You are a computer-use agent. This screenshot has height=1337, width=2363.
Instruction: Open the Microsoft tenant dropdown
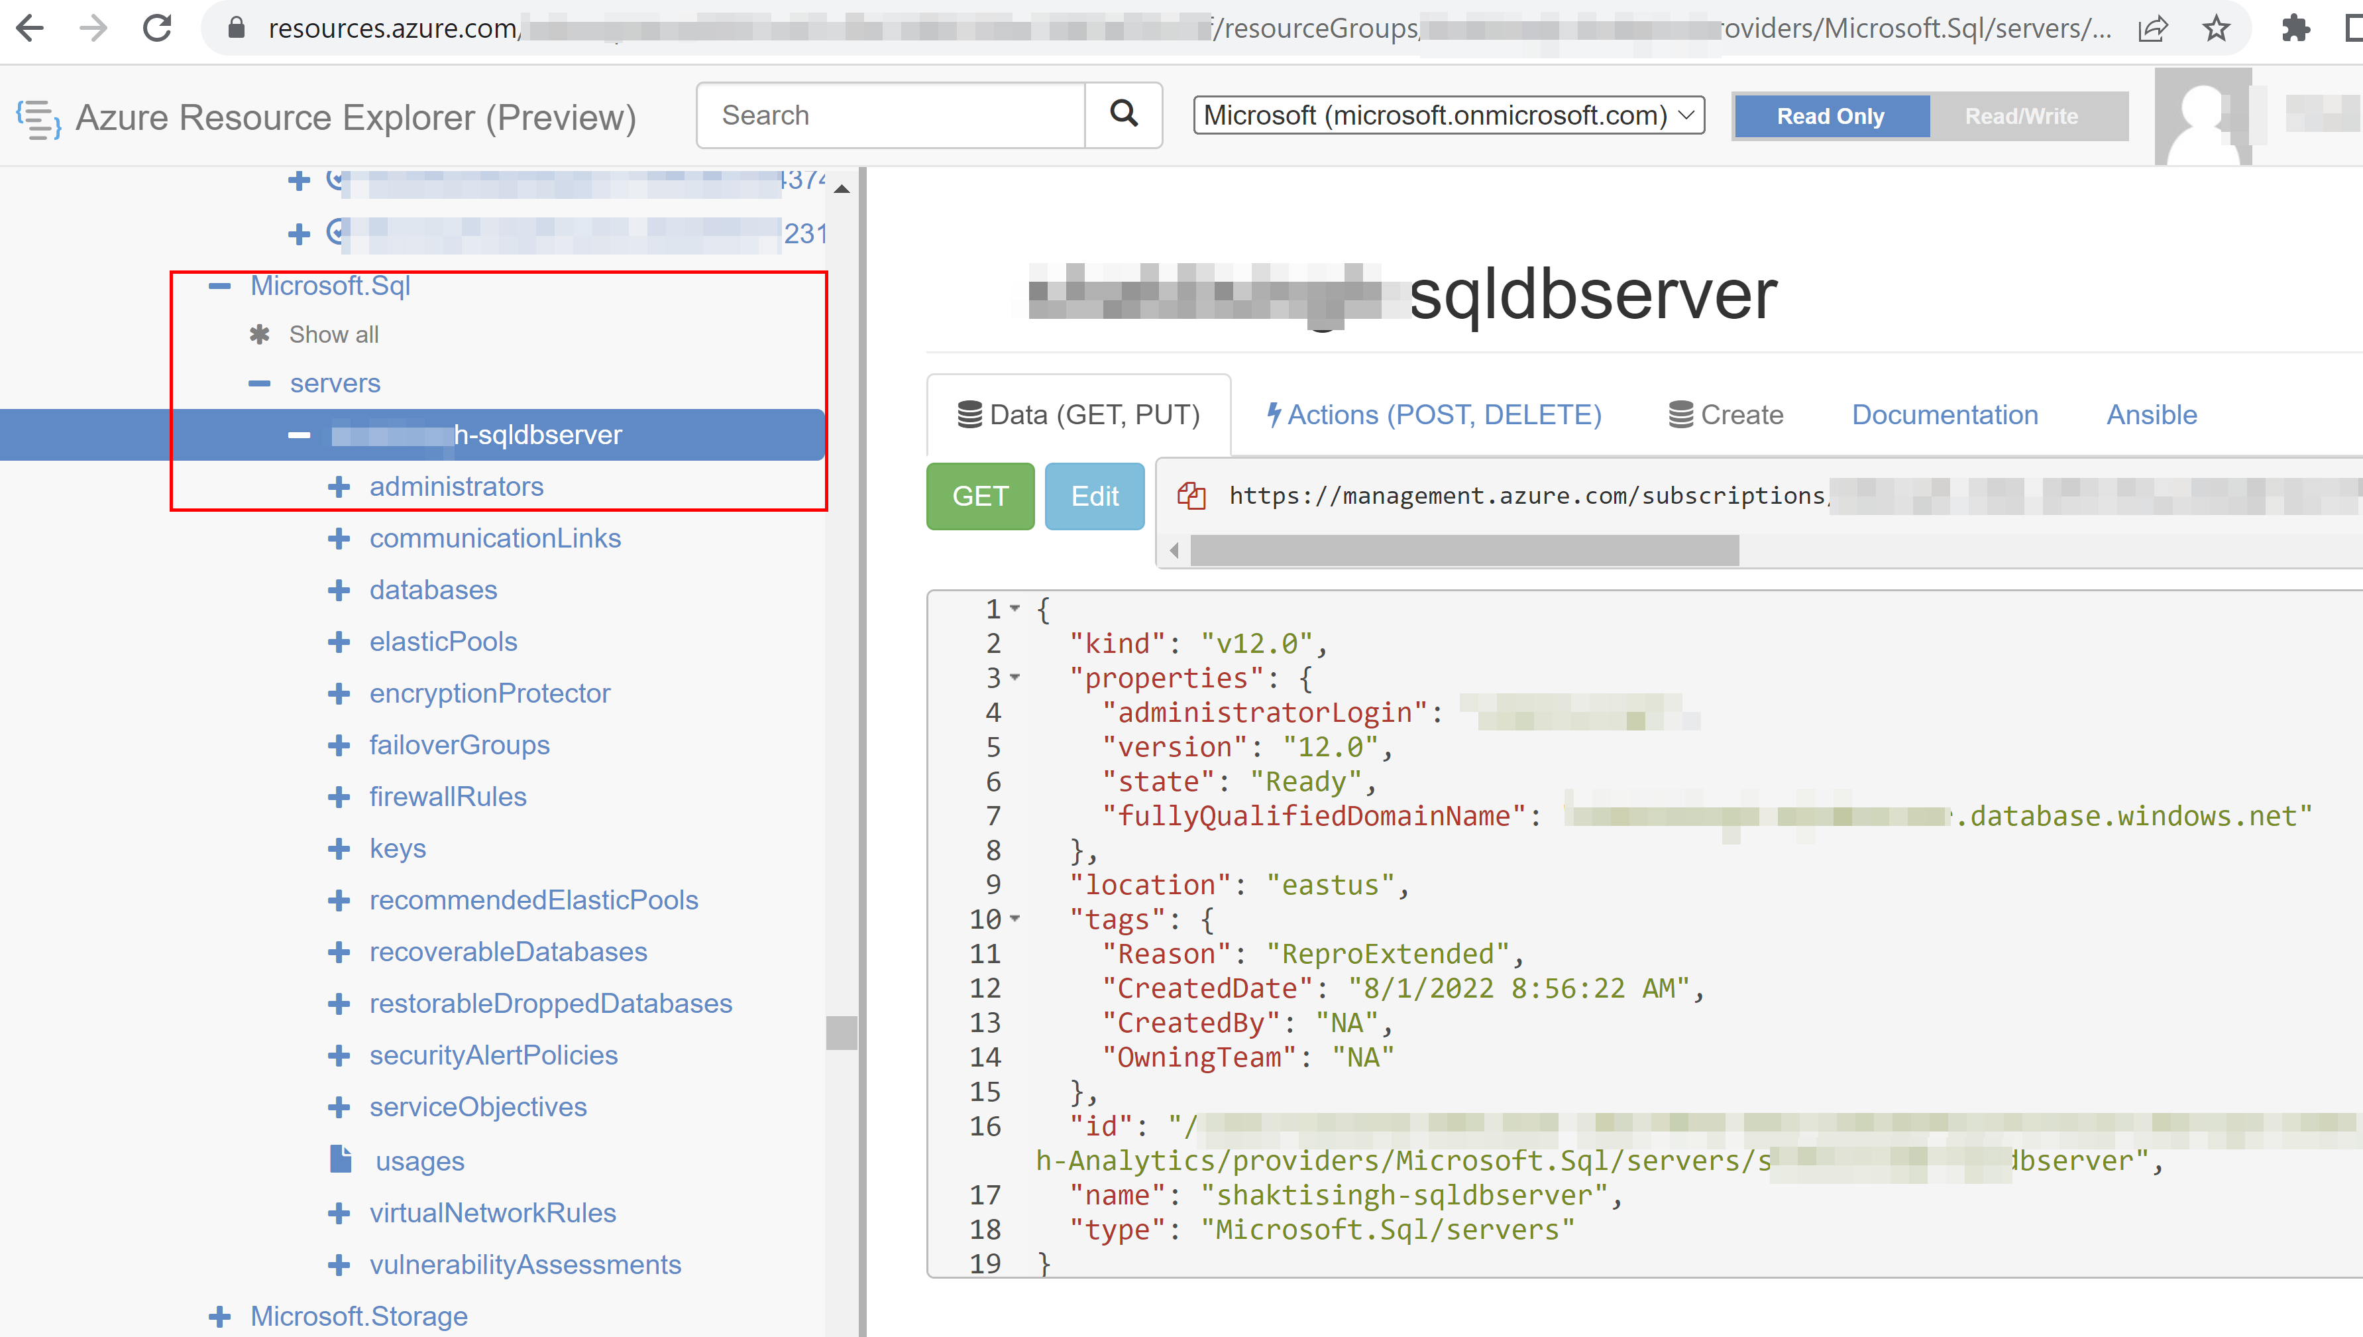pos(1448,115)
